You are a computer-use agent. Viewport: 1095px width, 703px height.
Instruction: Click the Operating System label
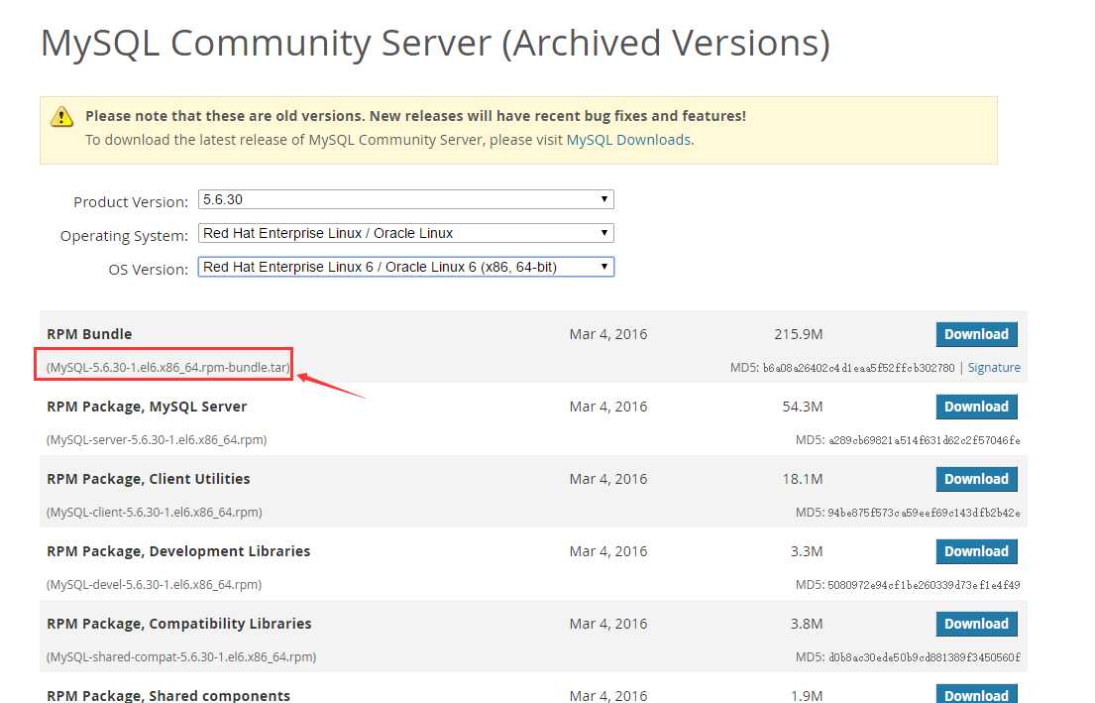[124, 236]
